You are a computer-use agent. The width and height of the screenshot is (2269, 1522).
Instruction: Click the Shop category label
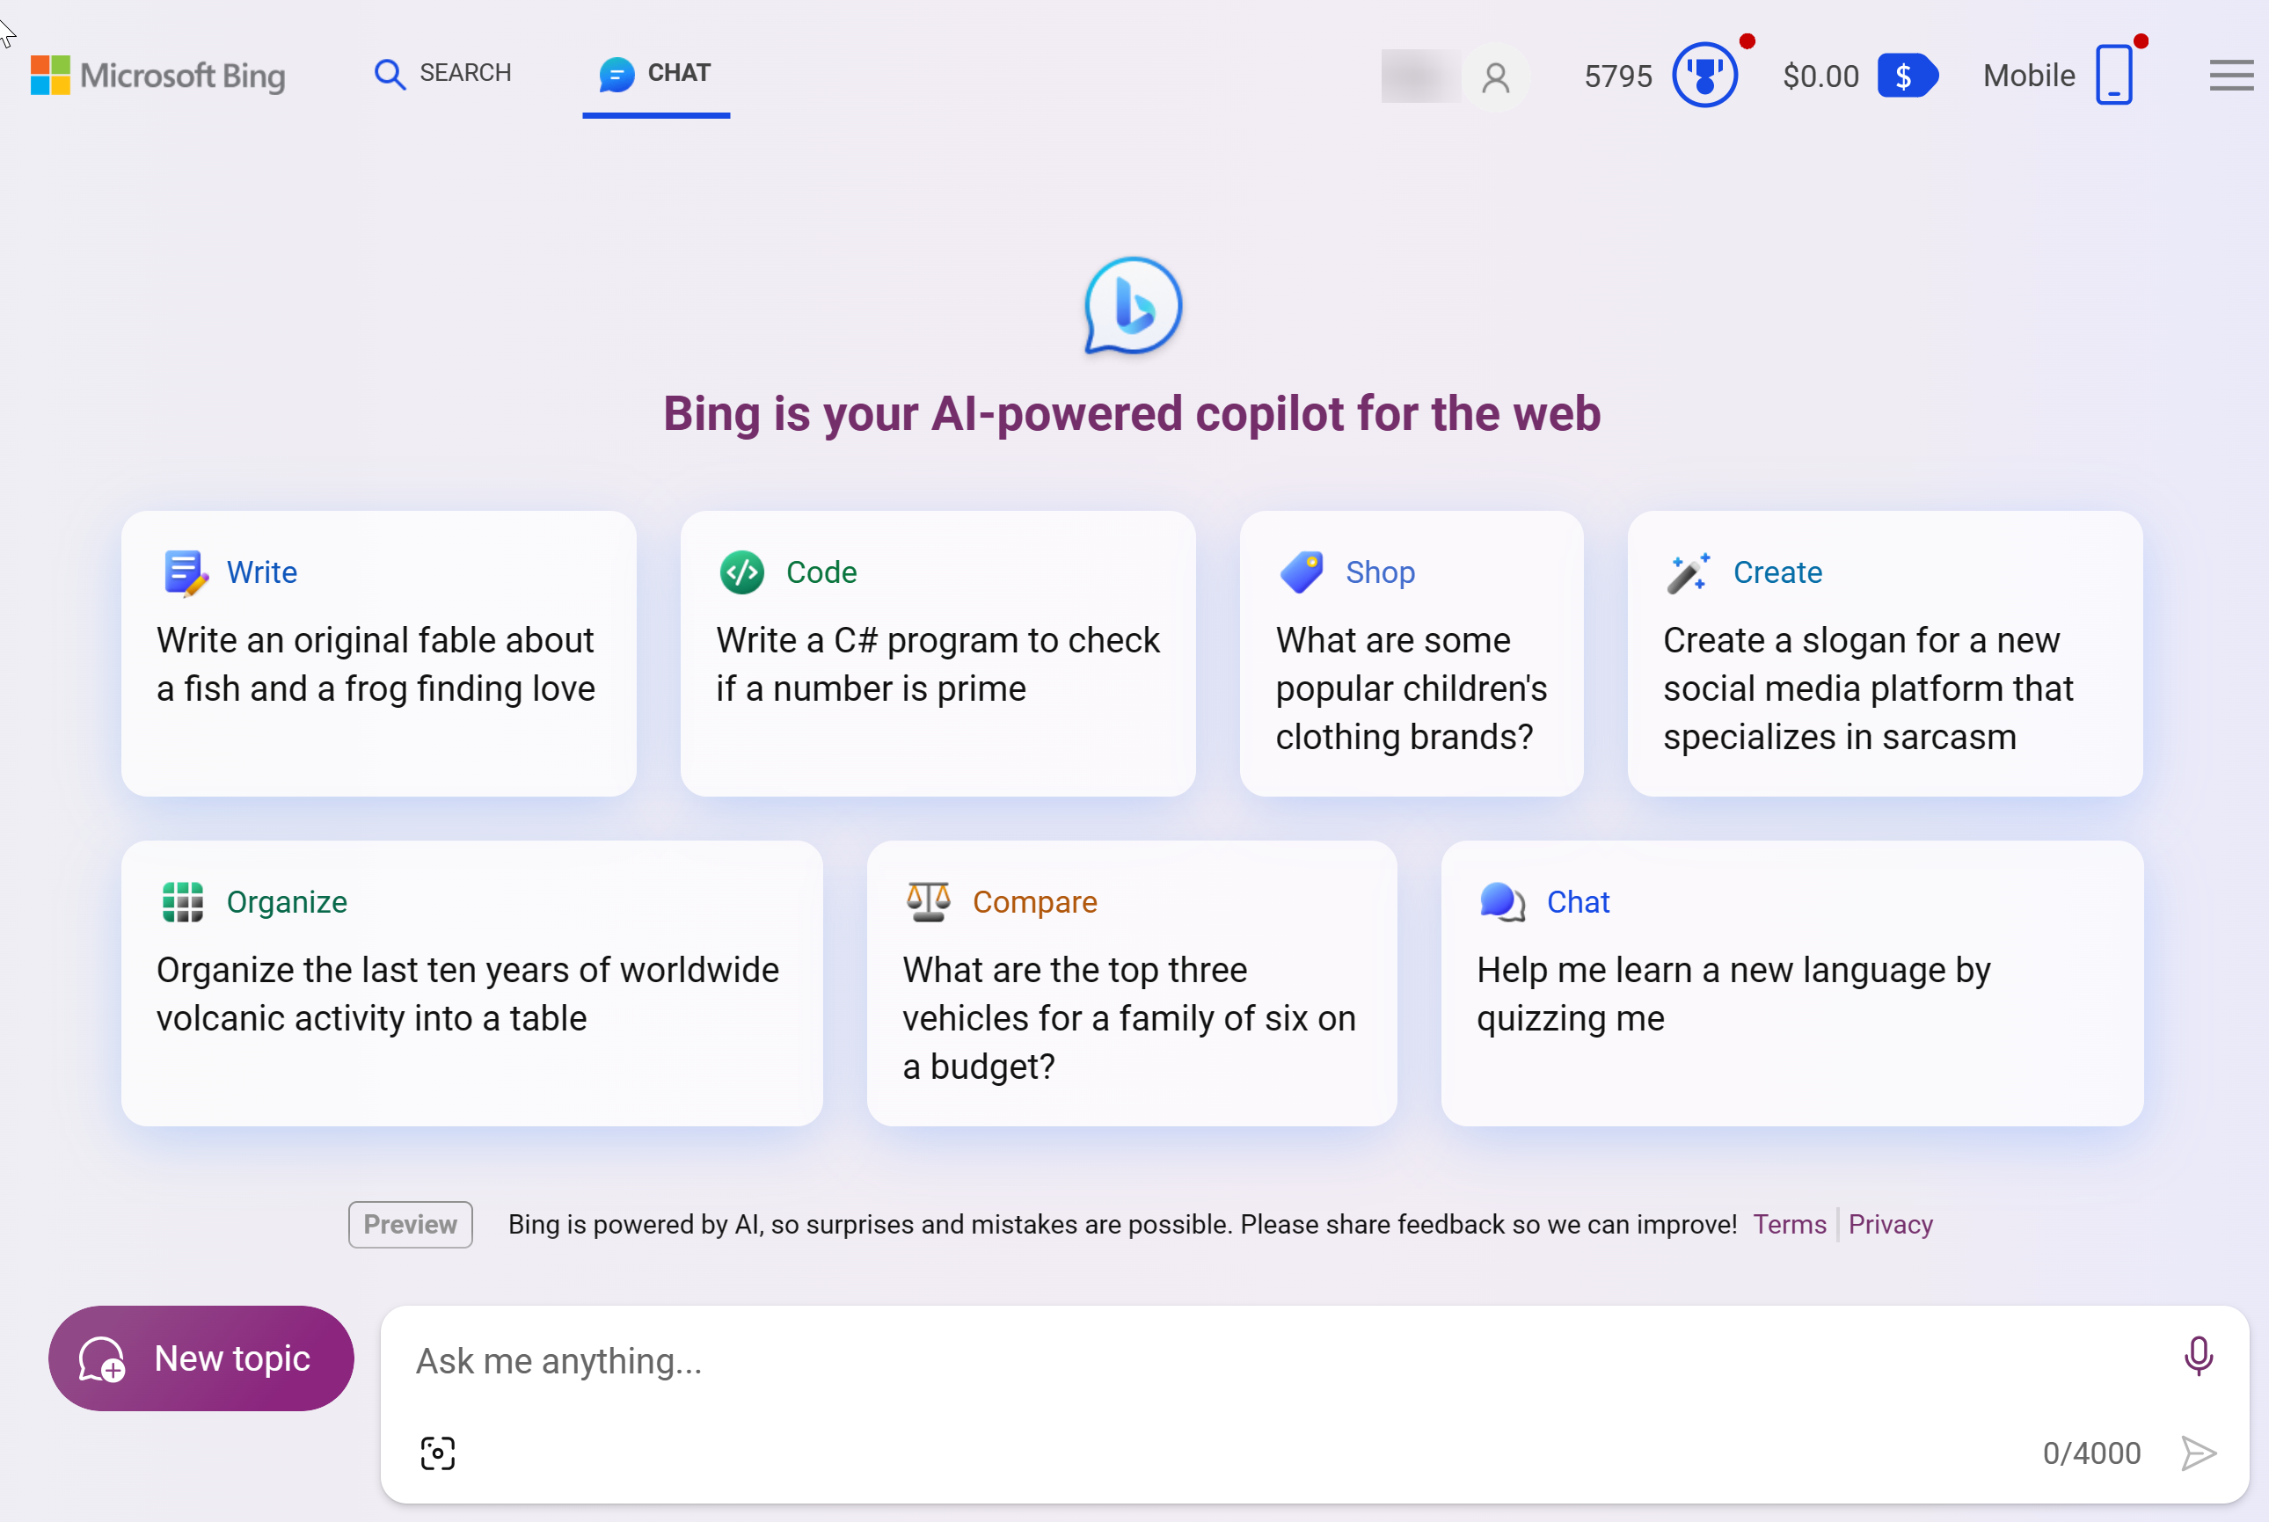coord(1380,572)
